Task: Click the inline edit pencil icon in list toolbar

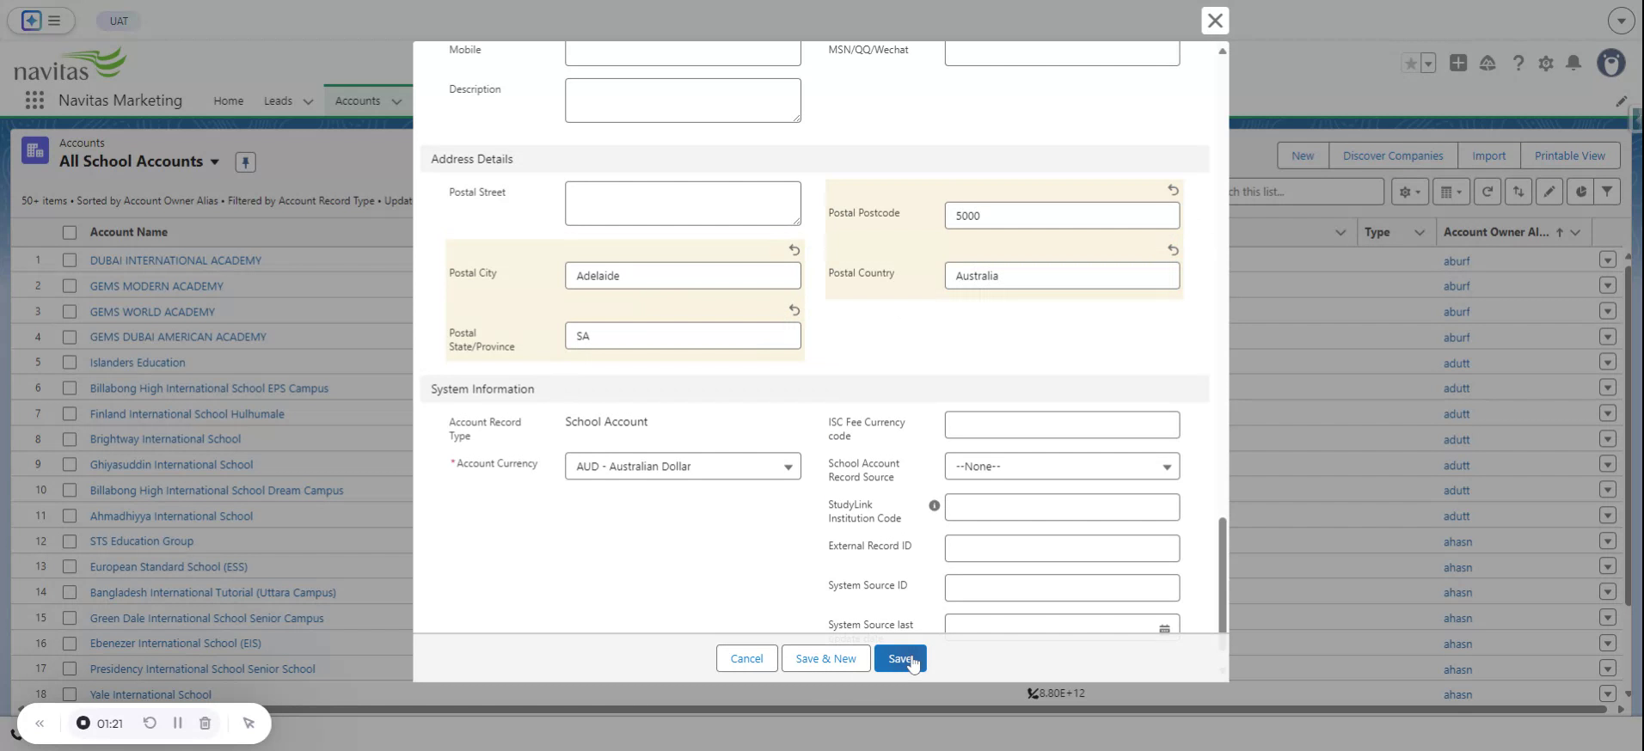Action: click(x=1549, y=192)
